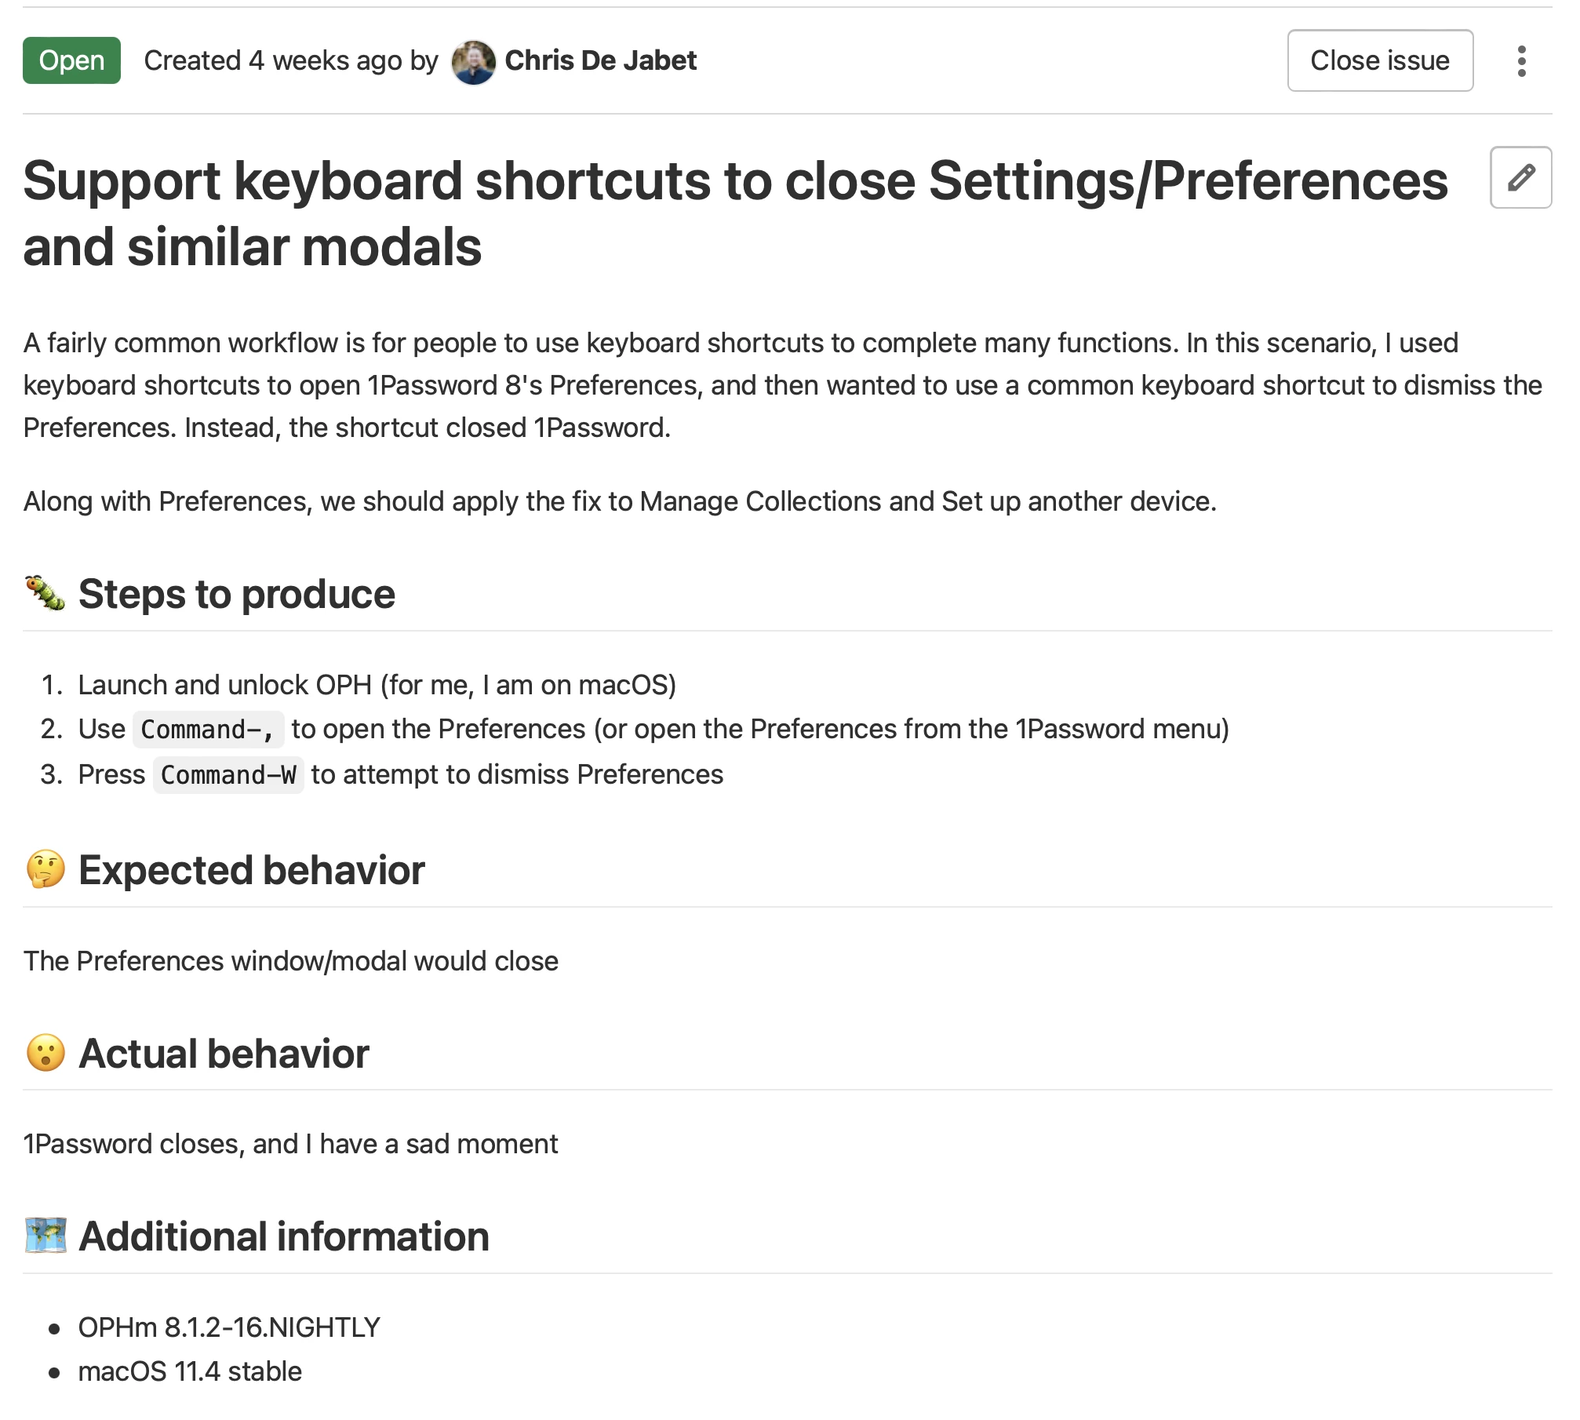Open the three-dot issue actions menu
Image resolution: width=1580 pixels, height=1420 pixels.
click(x=1521, y=61)
